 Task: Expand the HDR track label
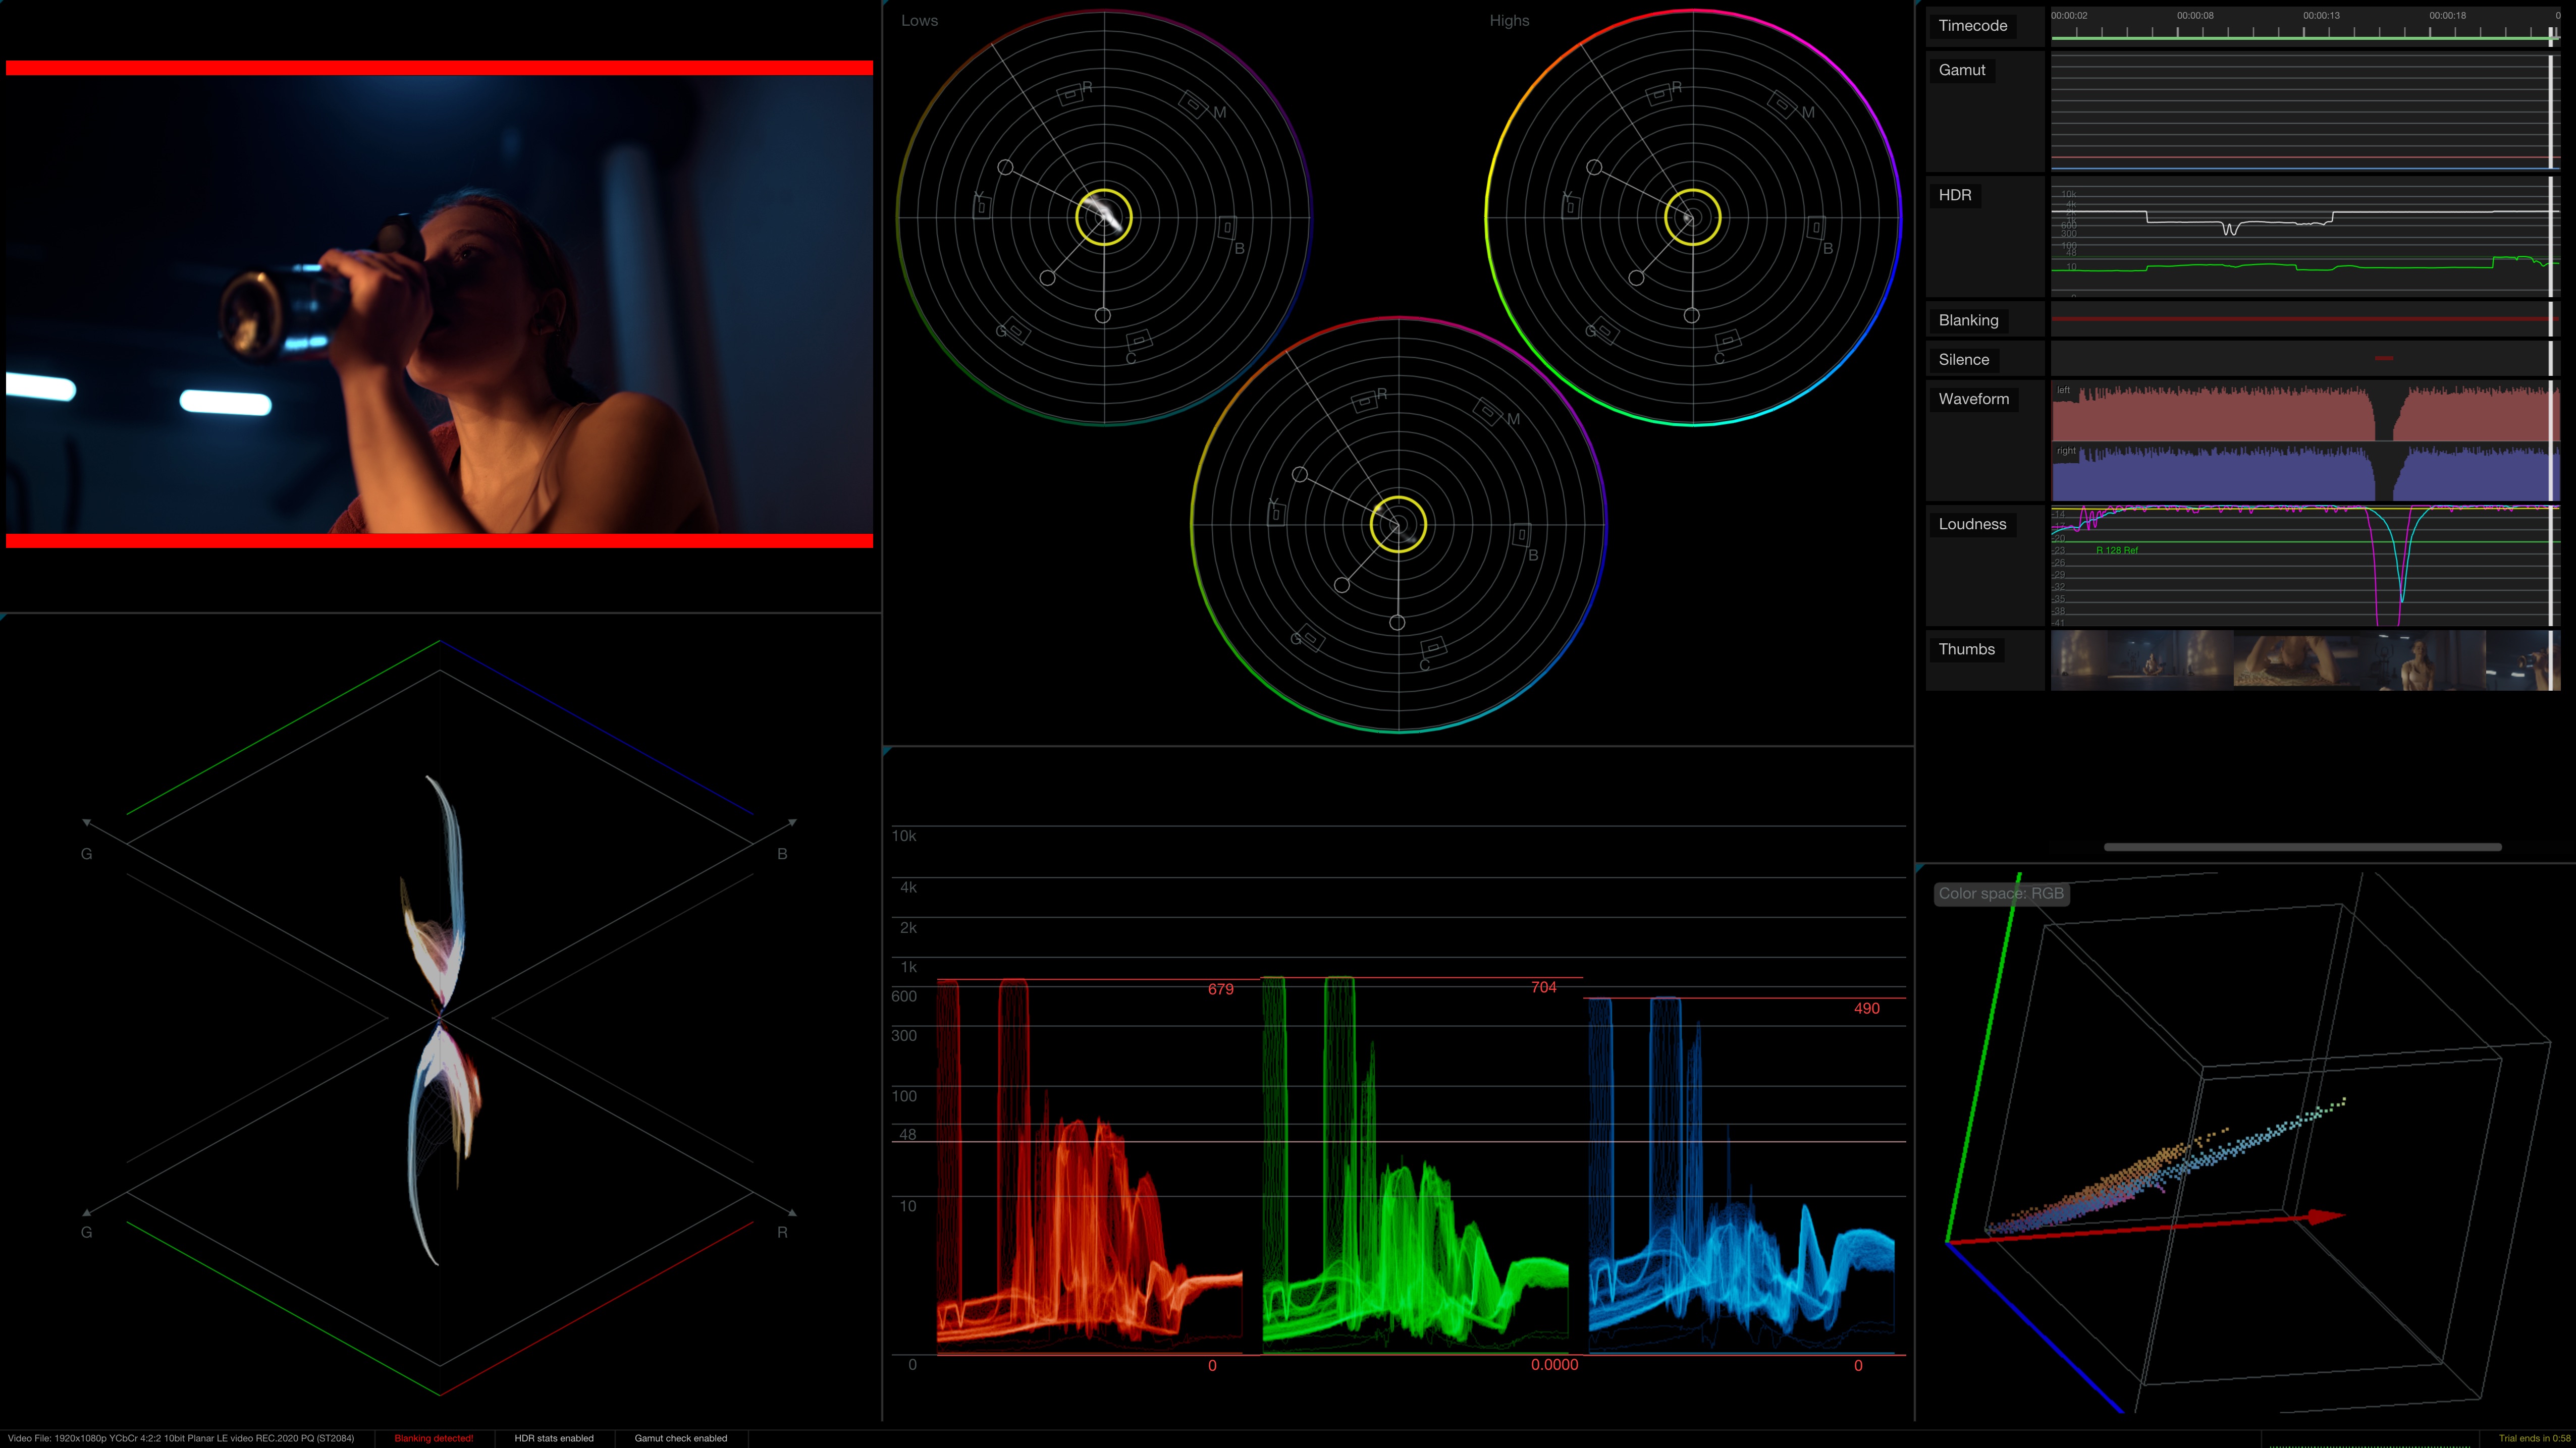coord(1954,195)
